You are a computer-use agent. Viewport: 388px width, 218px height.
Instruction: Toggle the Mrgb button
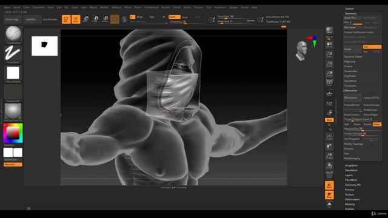[x=140, y=17]
